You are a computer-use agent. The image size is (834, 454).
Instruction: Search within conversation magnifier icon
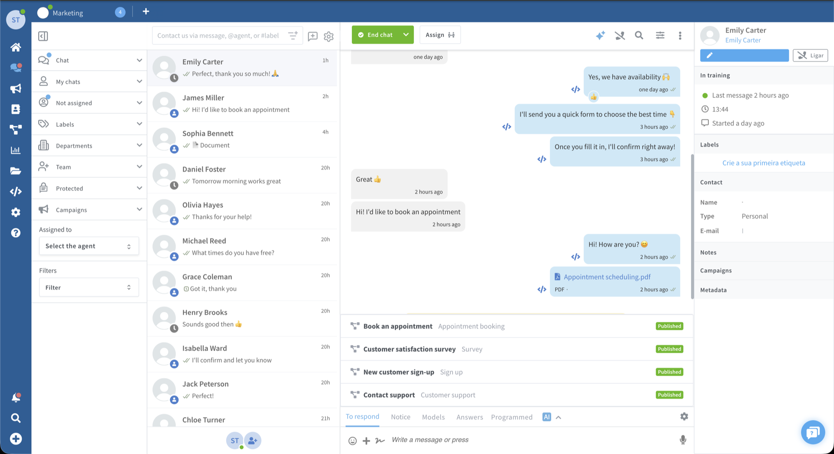point(639,35)
